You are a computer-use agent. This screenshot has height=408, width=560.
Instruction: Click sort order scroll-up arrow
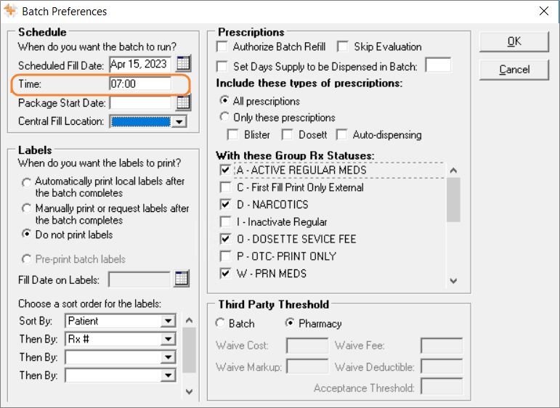(x=190, y=320)
